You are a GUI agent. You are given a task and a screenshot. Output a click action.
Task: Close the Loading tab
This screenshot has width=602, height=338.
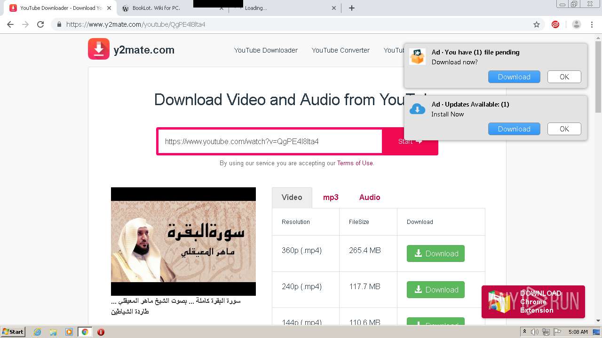(334, 8)
